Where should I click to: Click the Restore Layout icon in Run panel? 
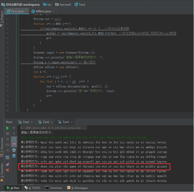tap(7, 157)
